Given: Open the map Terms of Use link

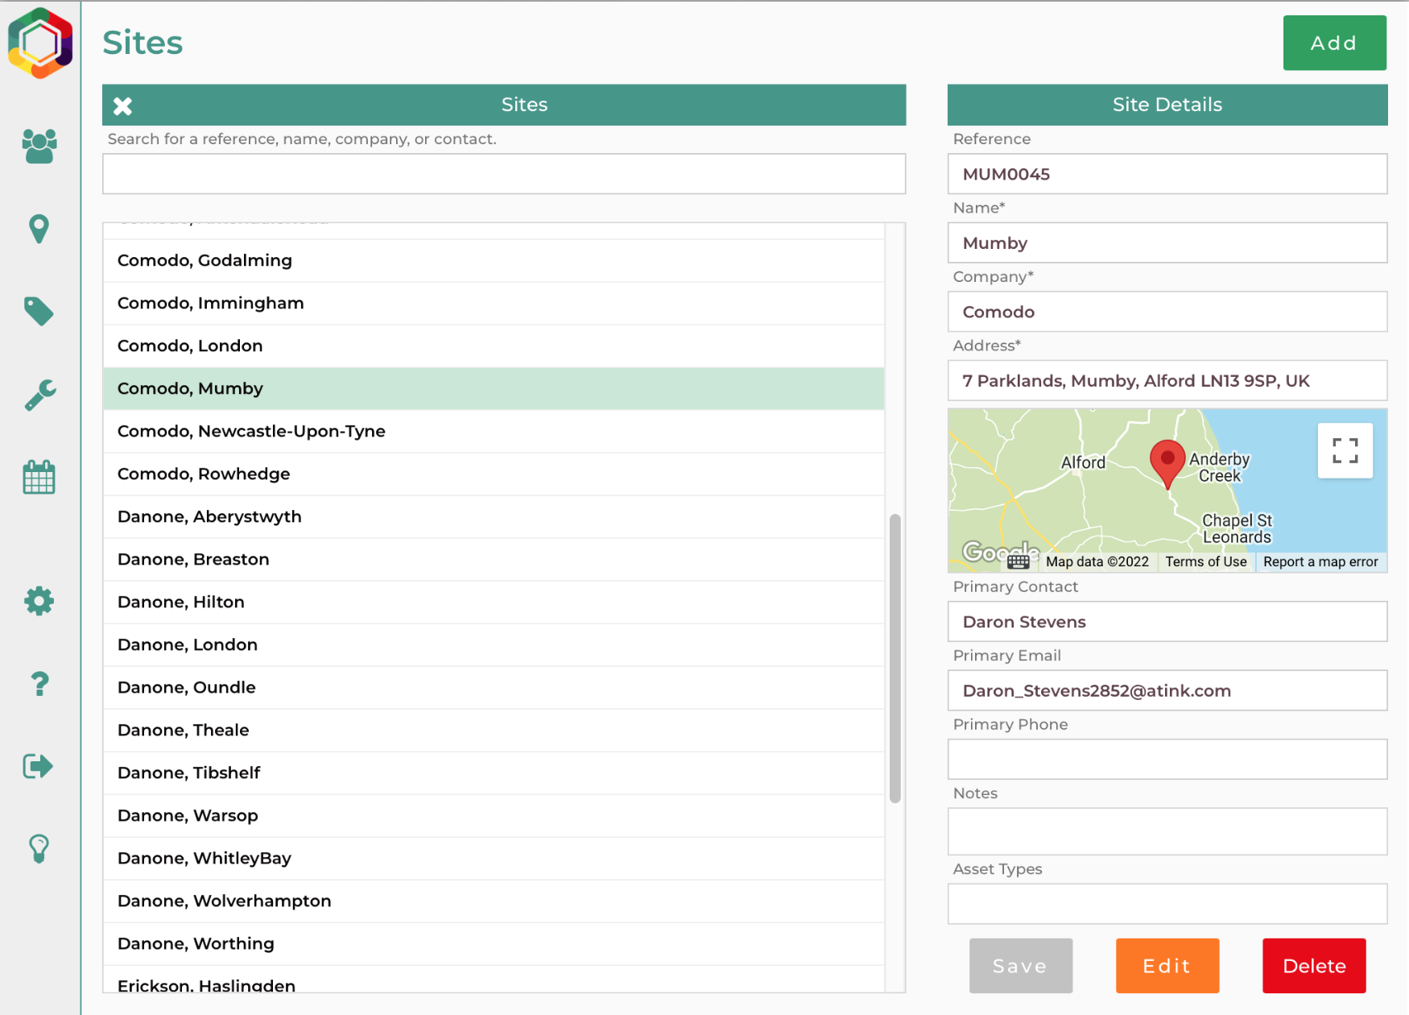Looking at the screenshot, I should click(x=1205, y=561).
